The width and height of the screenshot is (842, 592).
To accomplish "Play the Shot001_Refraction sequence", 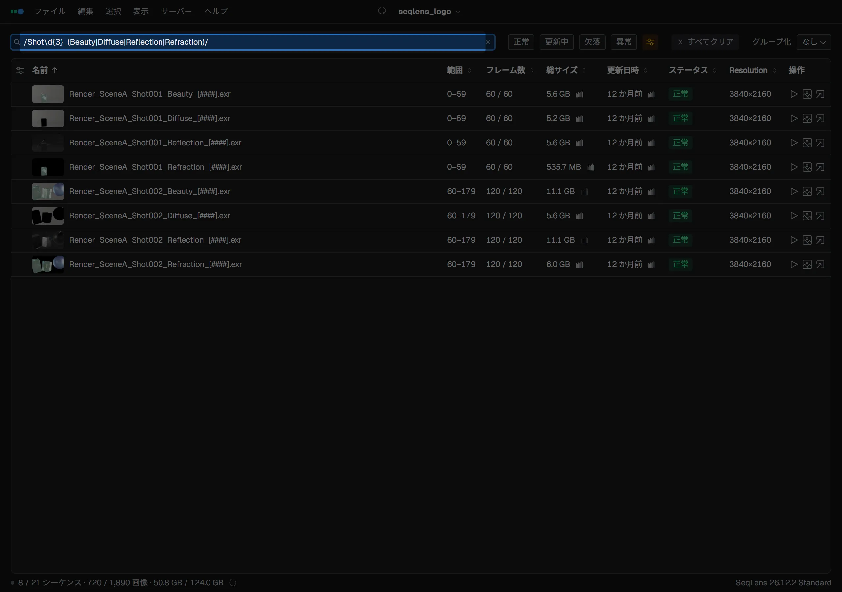I will tap(794, 167).
